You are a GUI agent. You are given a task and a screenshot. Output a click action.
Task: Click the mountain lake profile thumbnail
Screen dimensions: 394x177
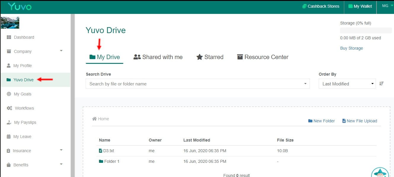pyautogui.click(x=10, y=23)
